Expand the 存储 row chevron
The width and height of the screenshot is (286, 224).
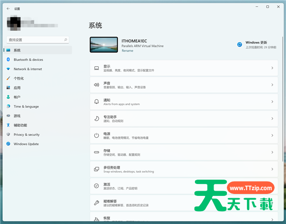pyautogui.click(x=272, y=152)
